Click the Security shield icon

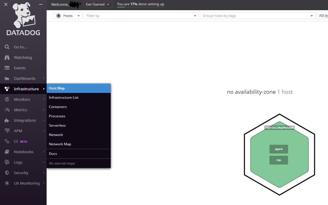click(x=7, y=173)
